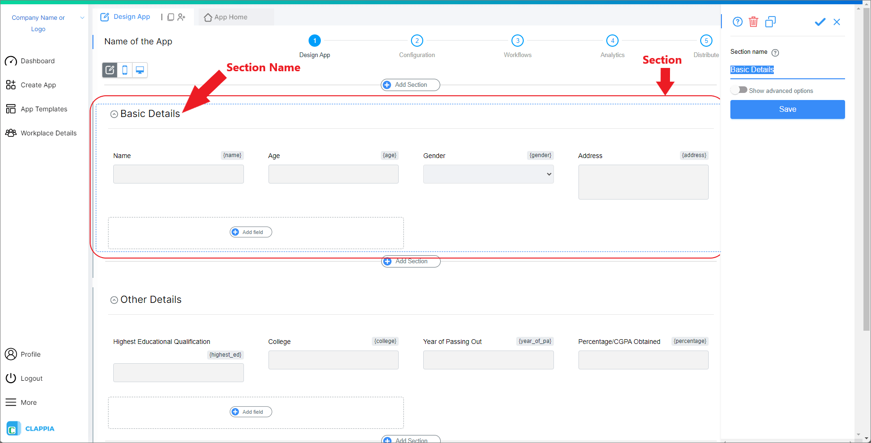Click the add user icon in the toolbar
871x443 pixels.
click(x=182, y=17)
